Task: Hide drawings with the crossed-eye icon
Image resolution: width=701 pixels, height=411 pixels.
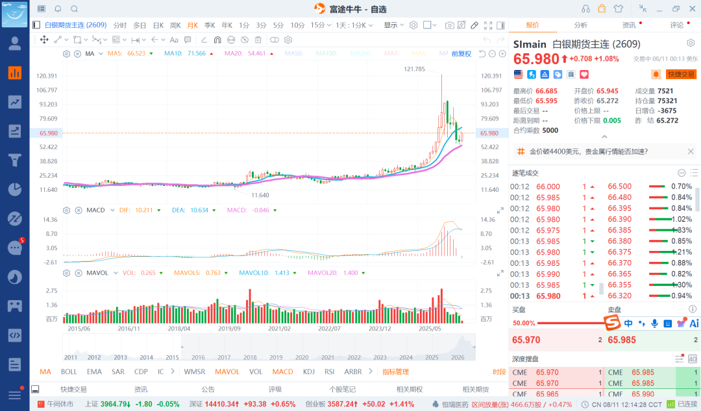Action: (245, 40)
